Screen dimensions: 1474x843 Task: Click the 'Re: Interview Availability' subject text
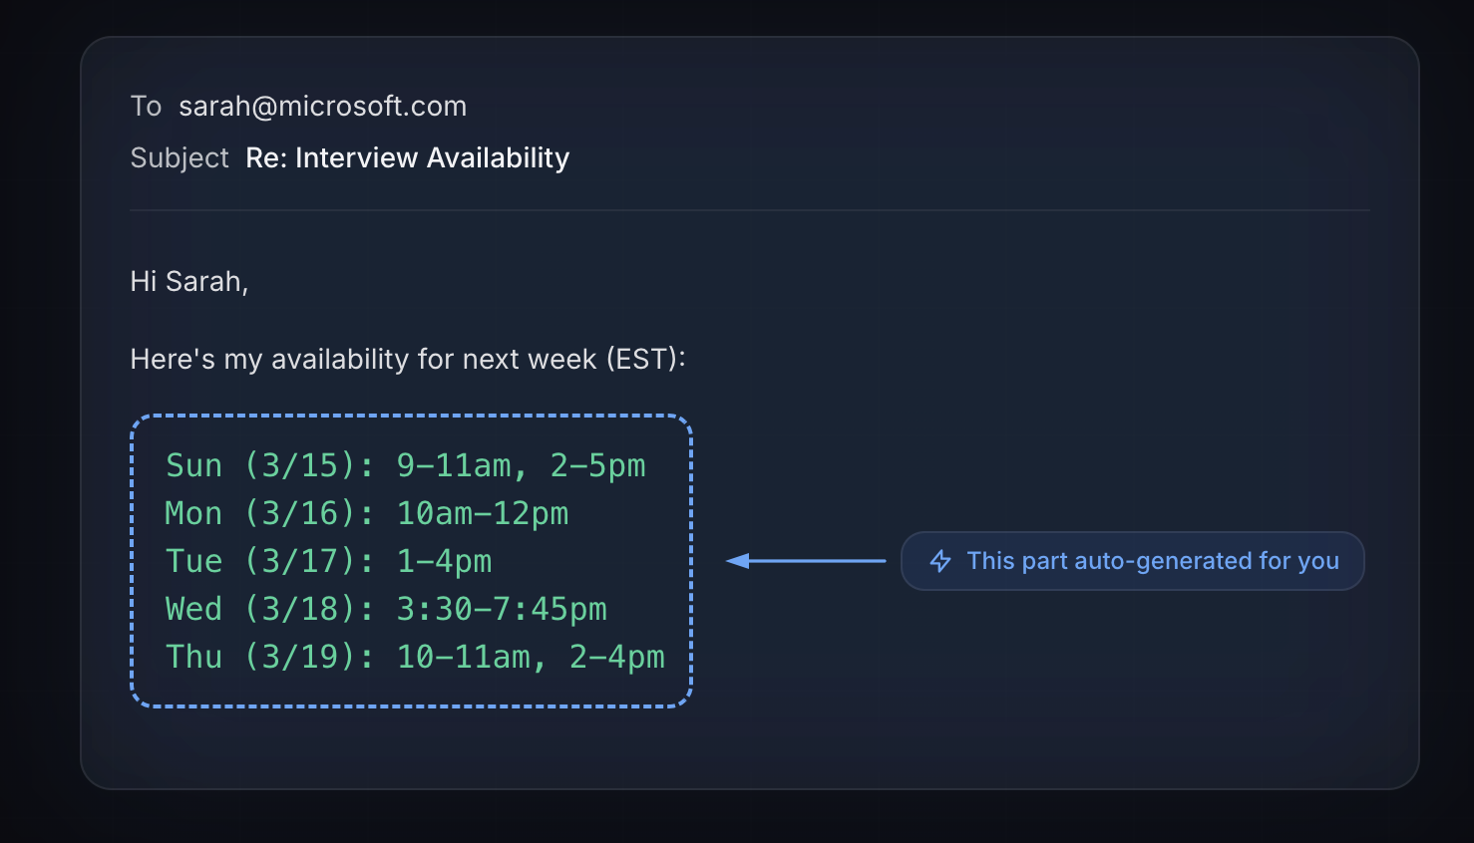[407, 157]
